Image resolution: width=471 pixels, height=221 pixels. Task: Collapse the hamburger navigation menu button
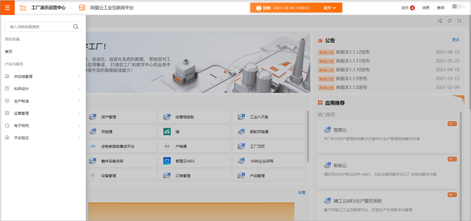tap(7, 8)
